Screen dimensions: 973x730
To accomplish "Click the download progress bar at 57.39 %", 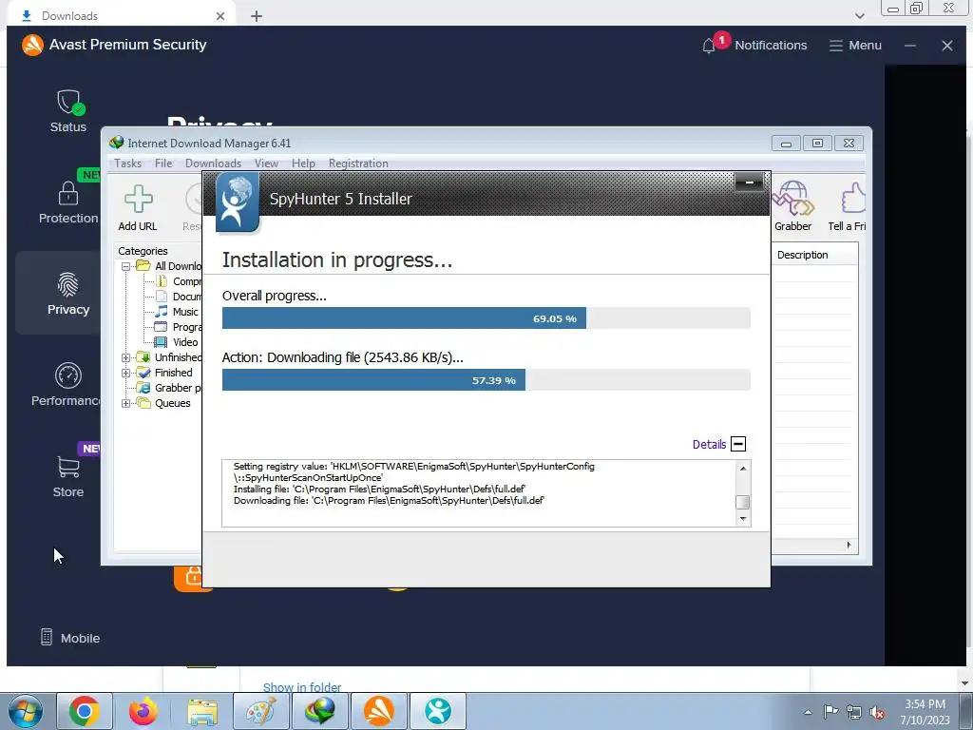I will click(486, 380).
